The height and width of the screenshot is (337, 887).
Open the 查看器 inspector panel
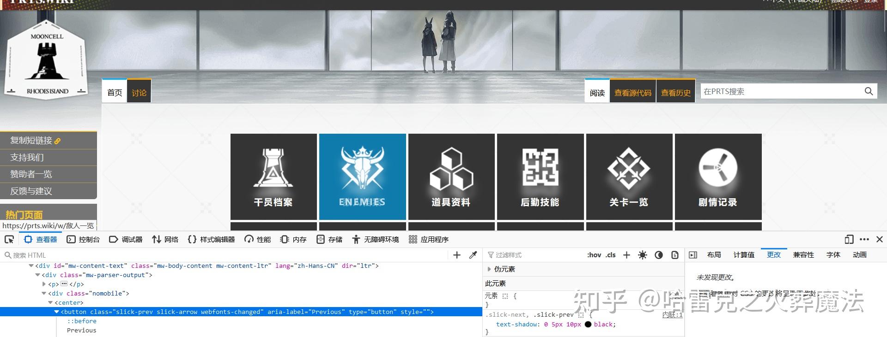point(41,239)
